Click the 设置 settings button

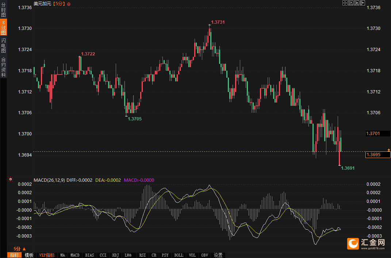(x=218, y=255)
